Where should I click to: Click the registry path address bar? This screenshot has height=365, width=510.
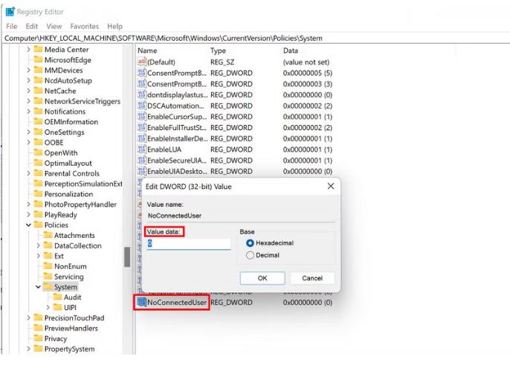tap(255, 38)
